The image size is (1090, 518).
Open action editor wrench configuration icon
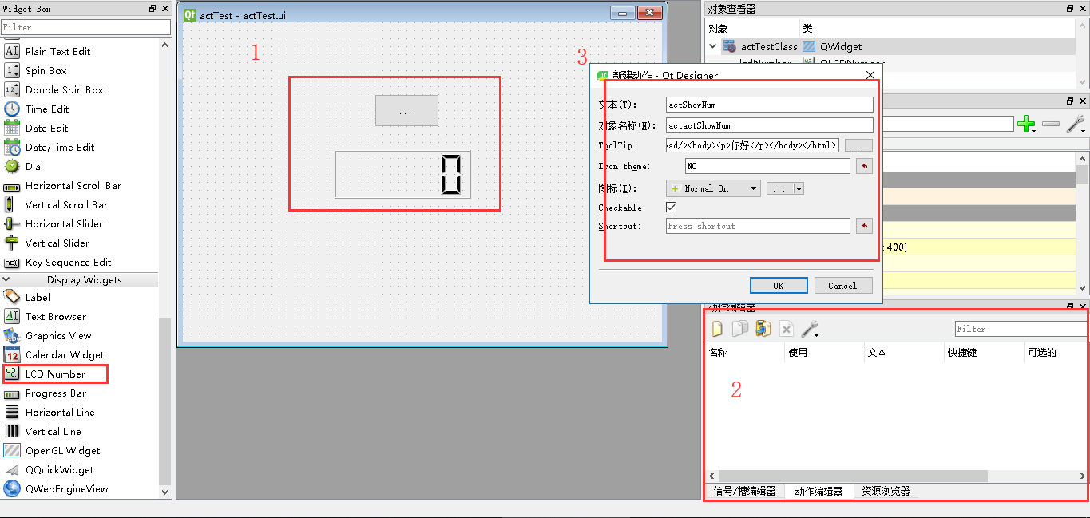(x=809, y=328)
